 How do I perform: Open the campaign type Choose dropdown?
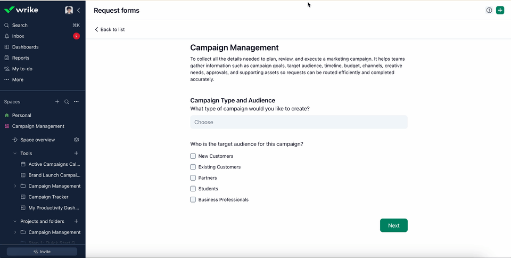pos(299,122)
